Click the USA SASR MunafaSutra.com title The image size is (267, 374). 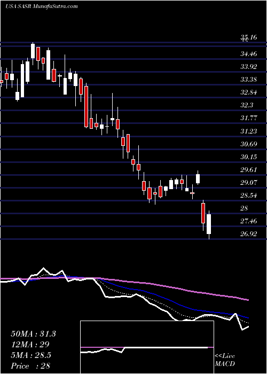coord(42,6)
